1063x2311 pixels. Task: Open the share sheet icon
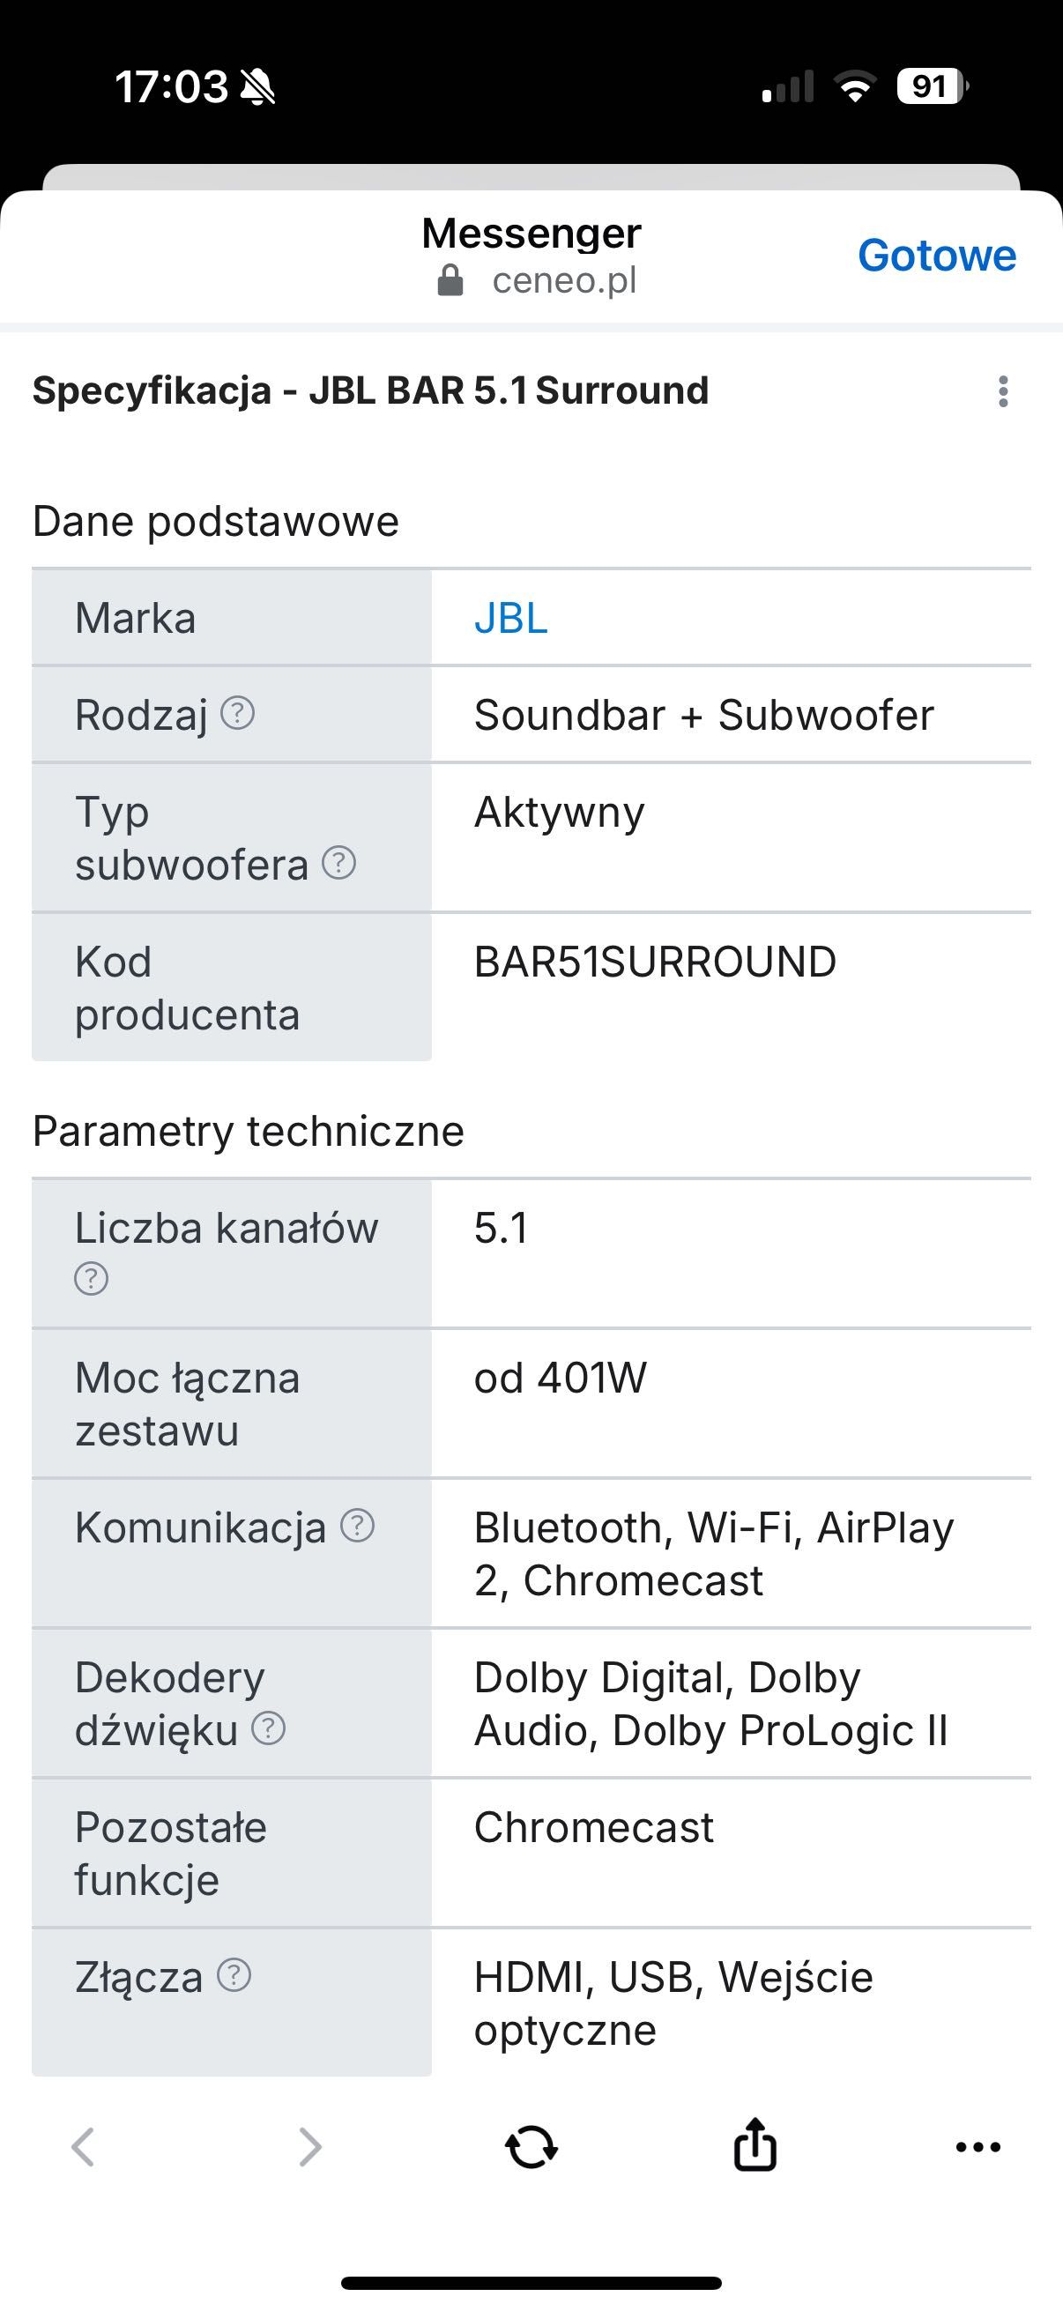click(x=755, y=2145)
